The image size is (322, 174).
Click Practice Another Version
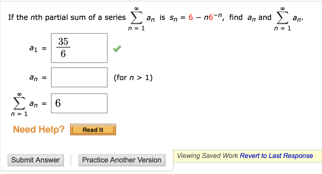(x=122, y=160)
